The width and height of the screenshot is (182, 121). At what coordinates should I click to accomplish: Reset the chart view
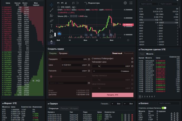tap(111, 35)
